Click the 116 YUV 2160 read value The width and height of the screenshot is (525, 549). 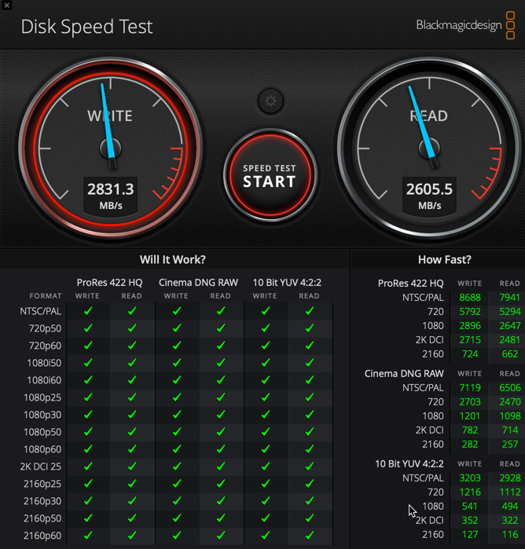pos(510,535)
